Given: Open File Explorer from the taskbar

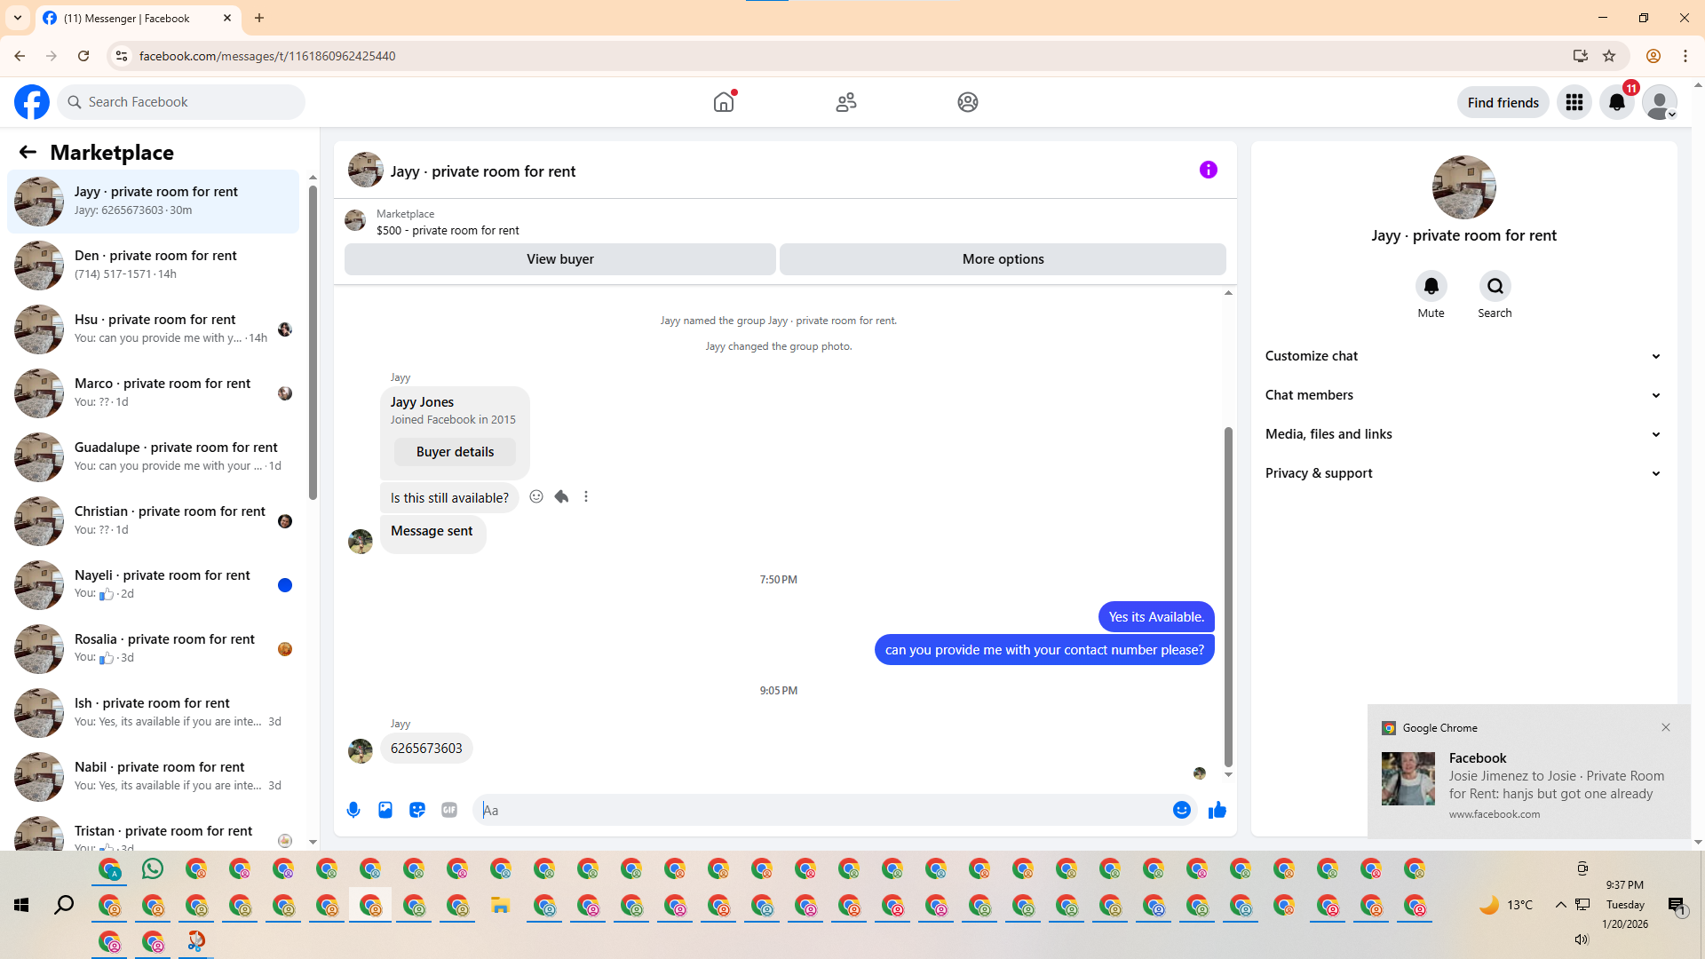Looking at the screenshot, I should pos(501,906).
